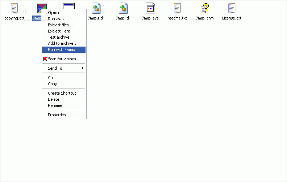Choose Run as... from the context menu
The image size is (287, 182).
click(x=64, y=19)
